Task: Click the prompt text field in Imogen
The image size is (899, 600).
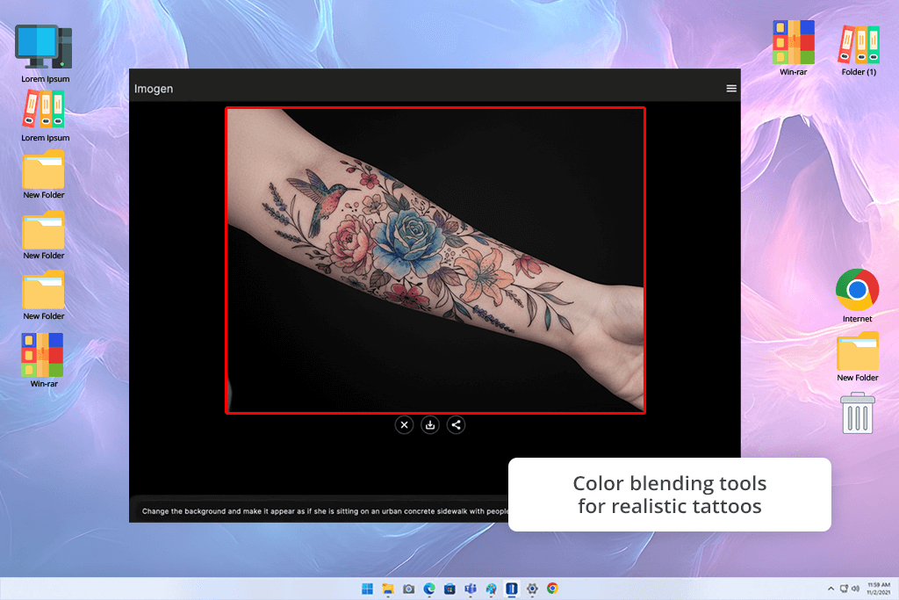Action: (321, 510)
